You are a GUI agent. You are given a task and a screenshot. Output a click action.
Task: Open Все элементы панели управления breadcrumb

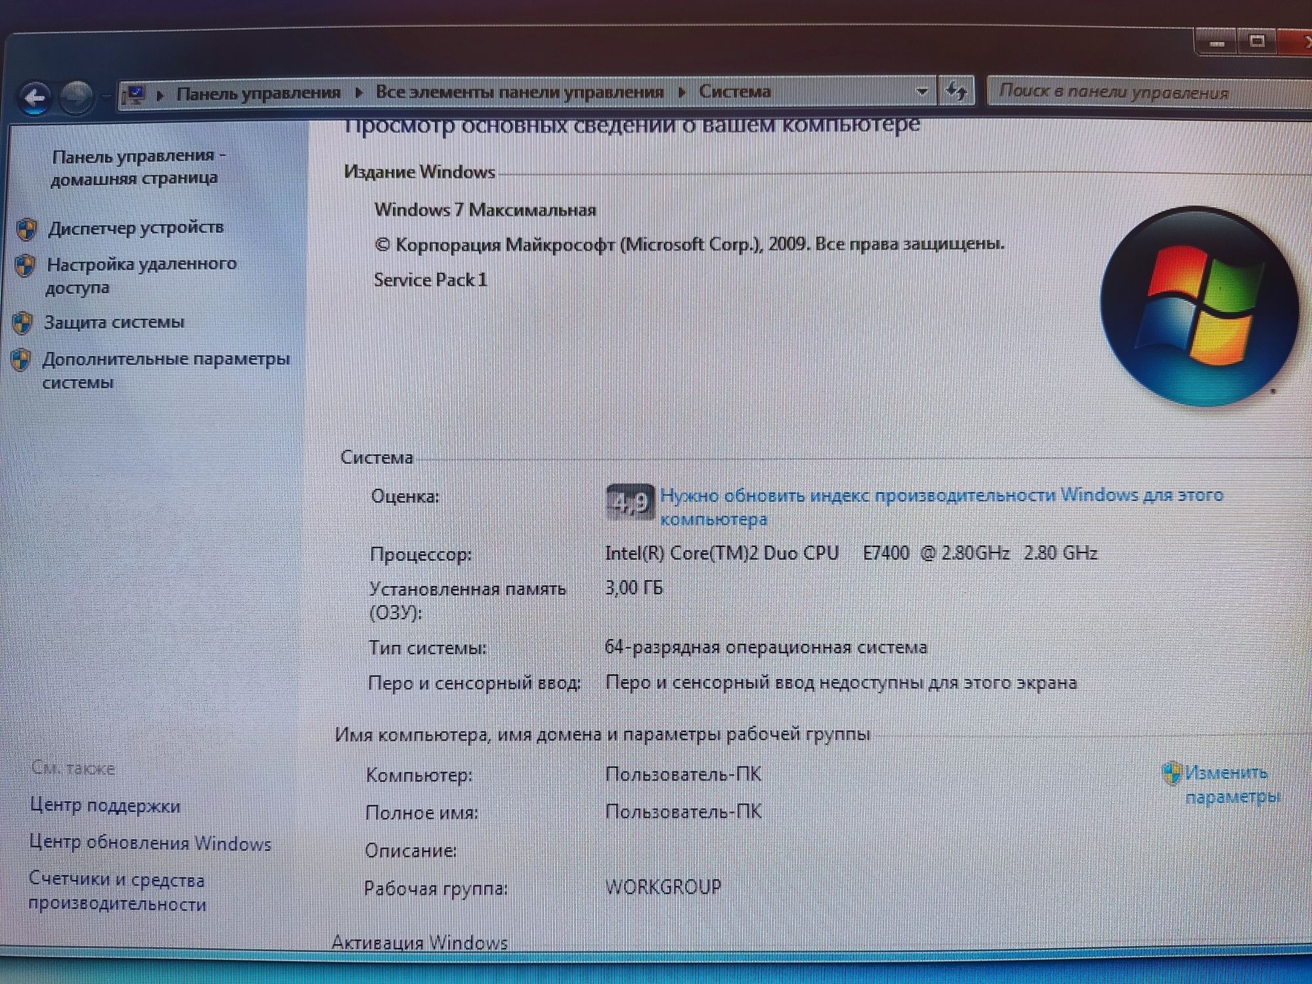pyautogui.click(x=520, y=92)
